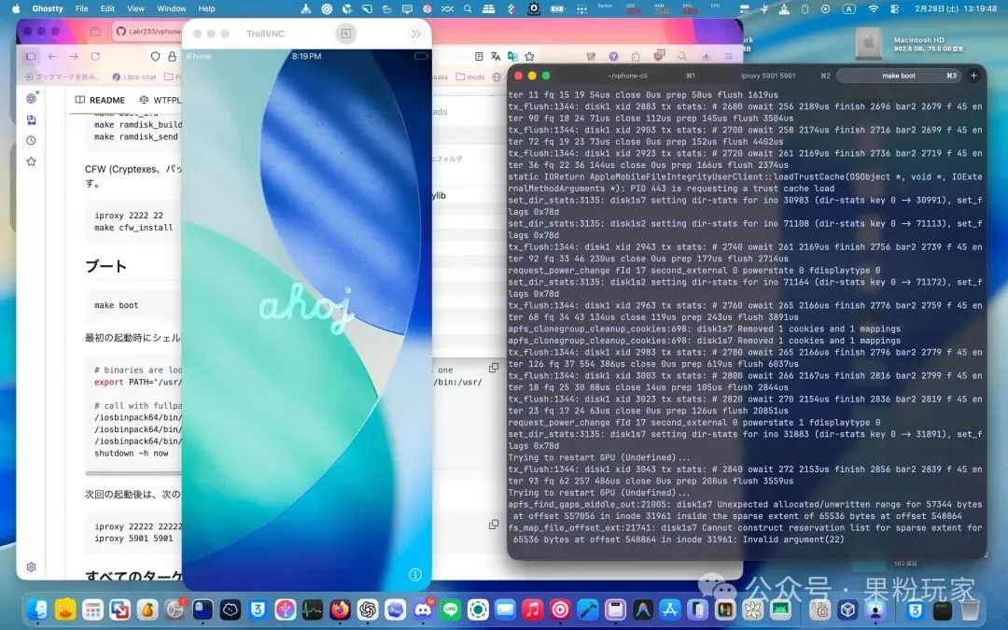Click the shield tracking protection icon

(155, 57)
